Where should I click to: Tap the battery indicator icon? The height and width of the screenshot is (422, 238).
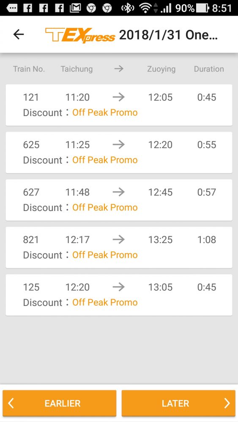pyautogui.click(x=202, y=8)
